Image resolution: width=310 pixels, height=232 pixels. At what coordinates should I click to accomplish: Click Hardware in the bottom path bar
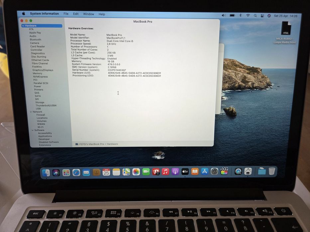click(x=112, y=144)
